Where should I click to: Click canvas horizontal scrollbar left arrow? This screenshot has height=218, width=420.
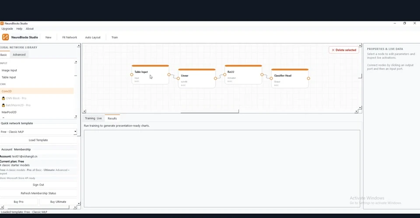point(84,111)
